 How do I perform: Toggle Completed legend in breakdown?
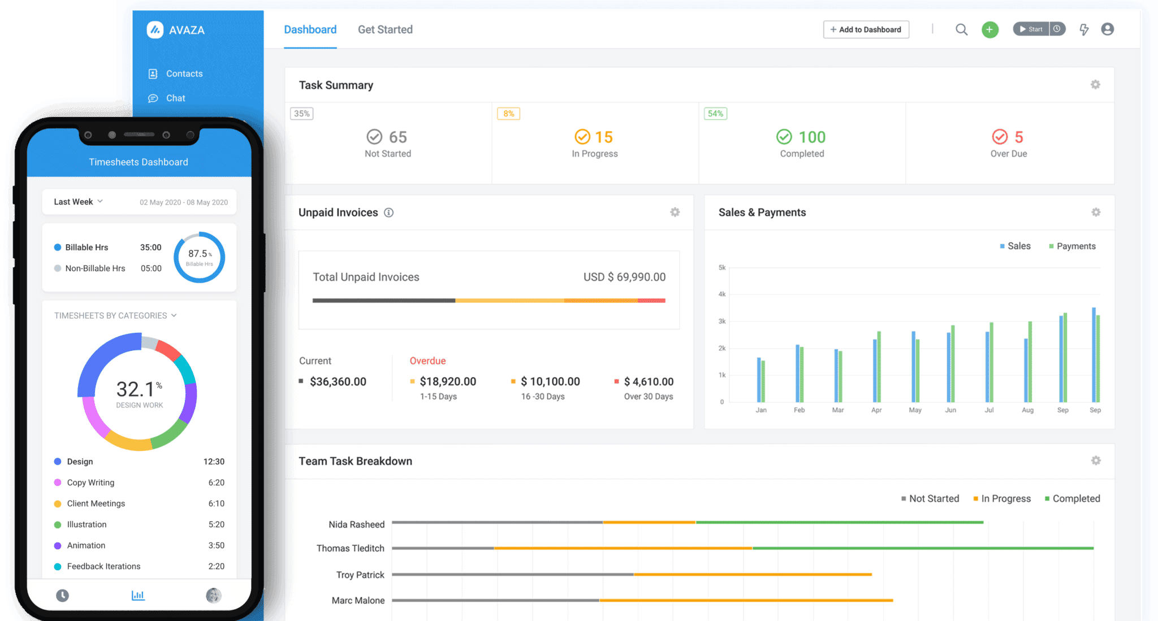tap(1073, 498)
